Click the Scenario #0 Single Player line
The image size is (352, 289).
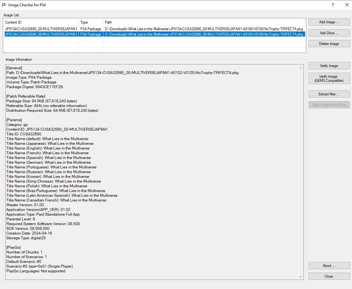click(39, 266)
